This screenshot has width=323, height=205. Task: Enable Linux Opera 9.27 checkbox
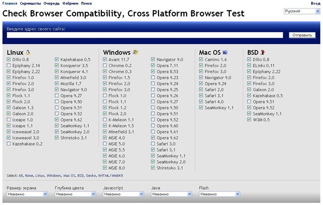click(x=57, y=95)
